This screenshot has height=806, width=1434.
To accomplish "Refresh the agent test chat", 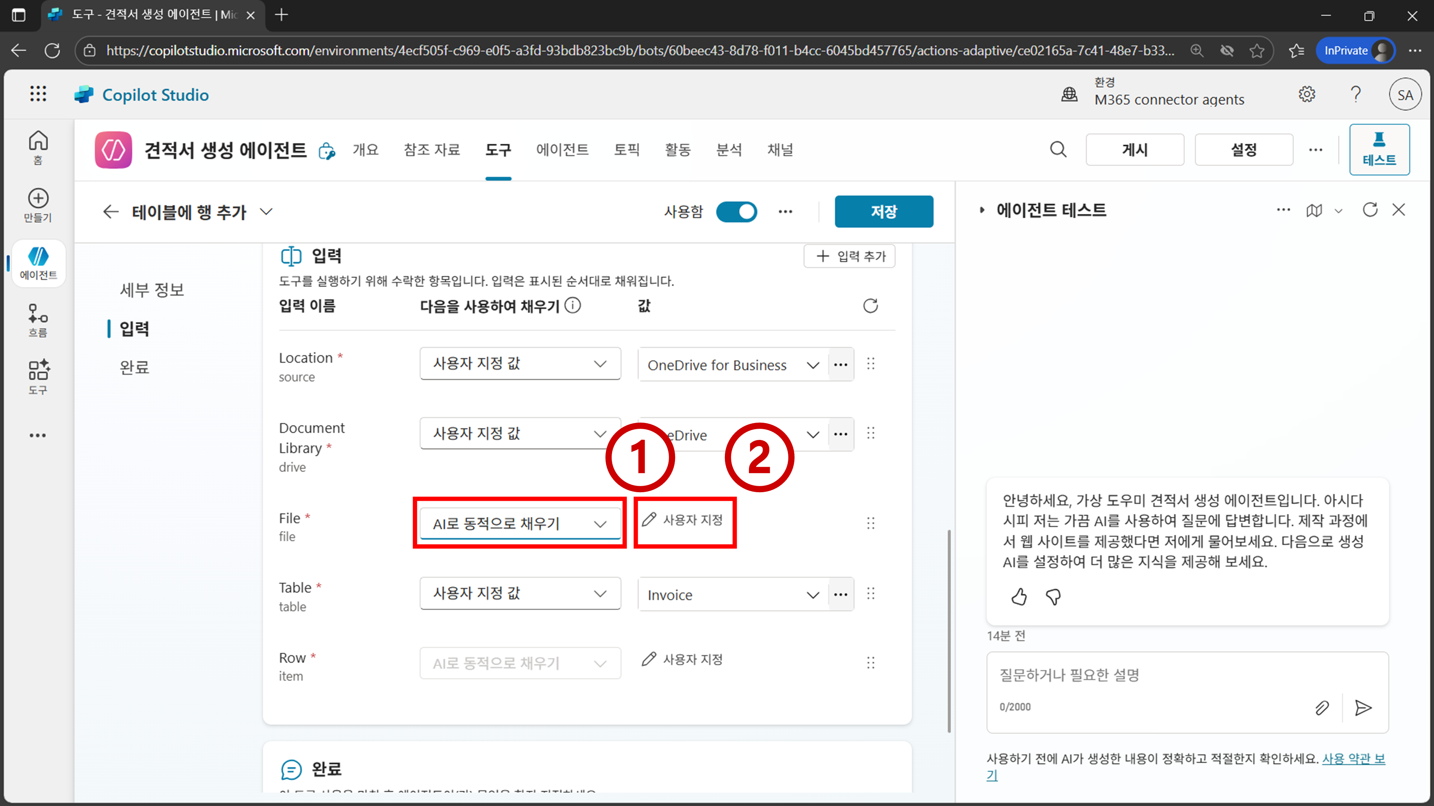I will (1369, 210).
